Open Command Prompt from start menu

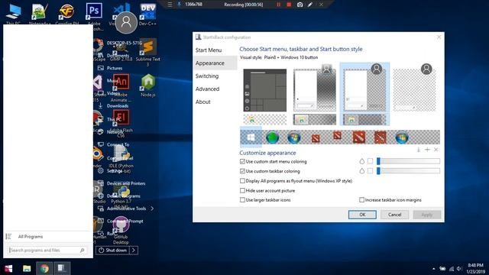125,221
